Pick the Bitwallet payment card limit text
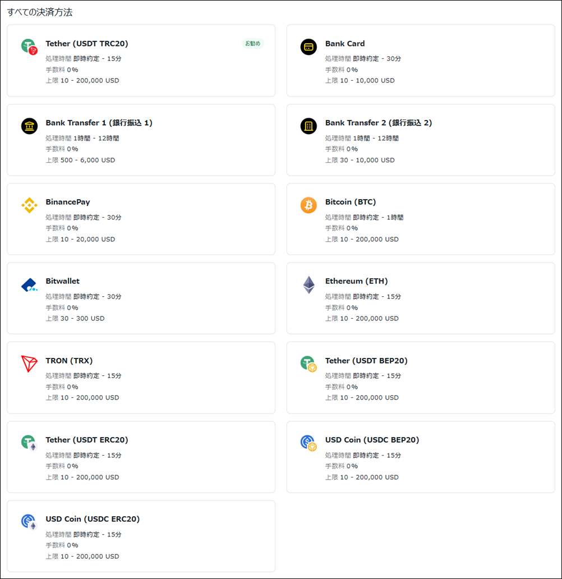 pos(75,319)
